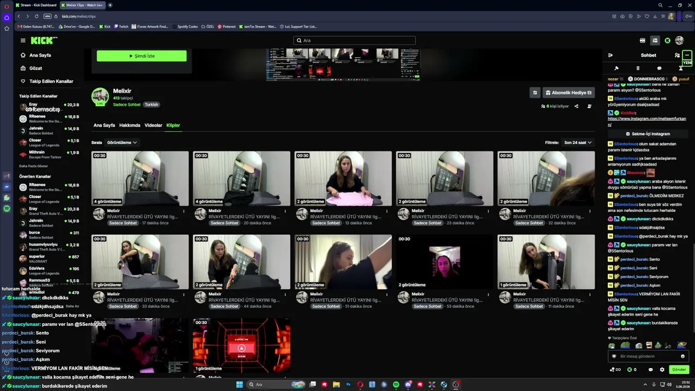The image size is (695, 391).
Task: Open chat more options three-dots icon
Action: (x=687, y=55)
